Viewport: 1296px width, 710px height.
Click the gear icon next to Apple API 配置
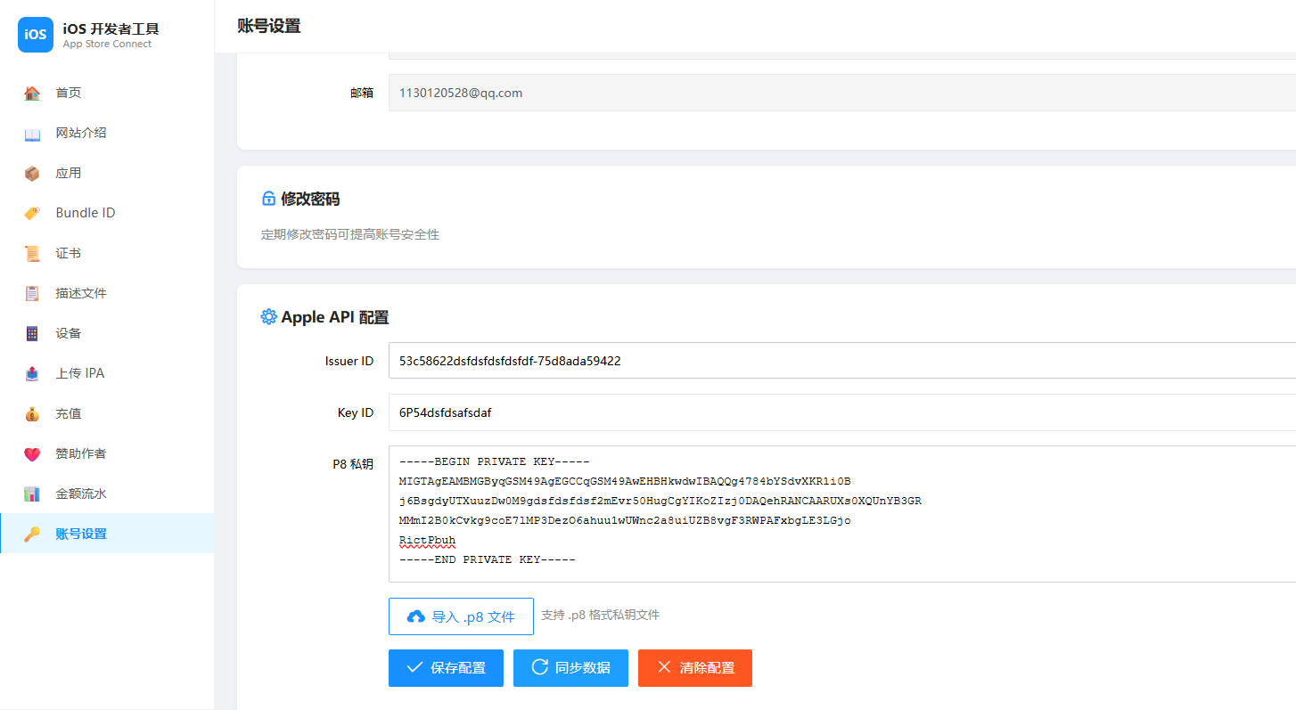point(268,317)
